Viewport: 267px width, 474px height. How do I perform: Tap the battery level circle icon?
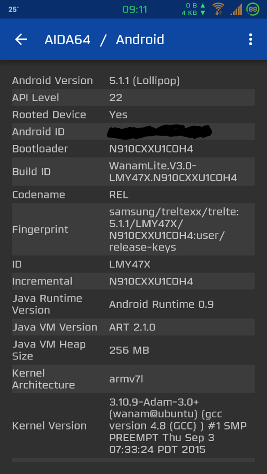[253, 9]
